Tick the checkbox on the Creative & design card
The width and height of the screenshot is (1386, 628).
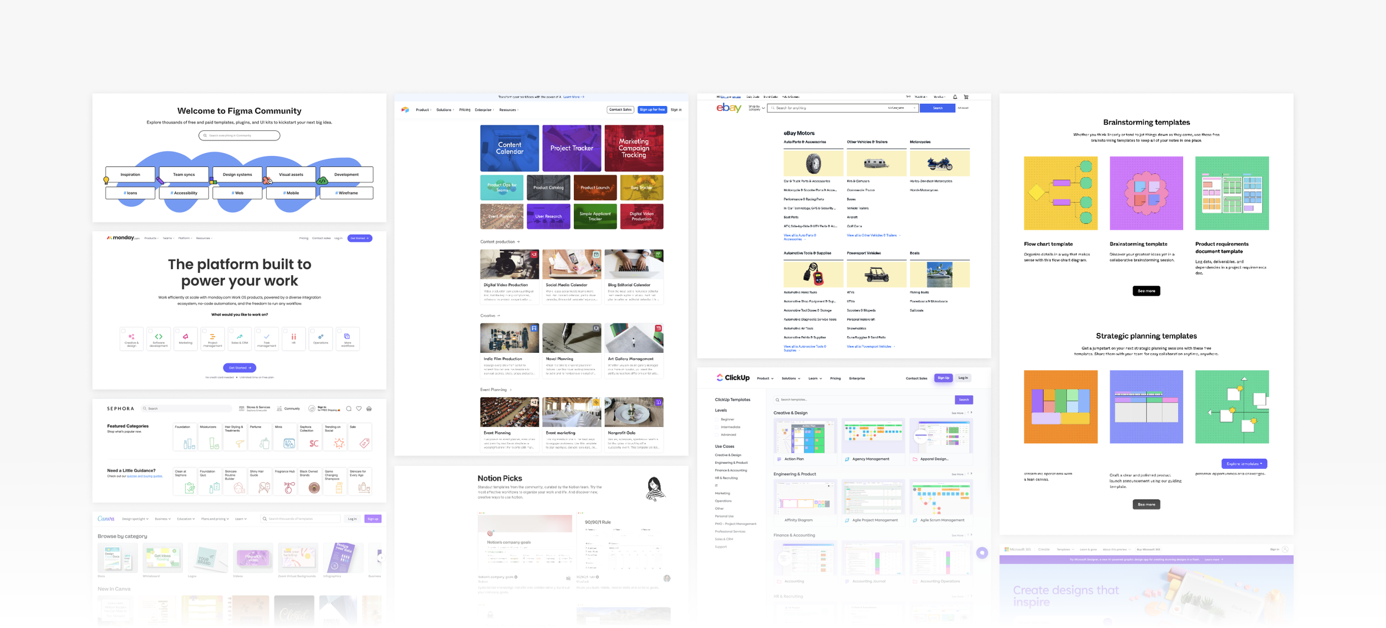tap(124, 331)
